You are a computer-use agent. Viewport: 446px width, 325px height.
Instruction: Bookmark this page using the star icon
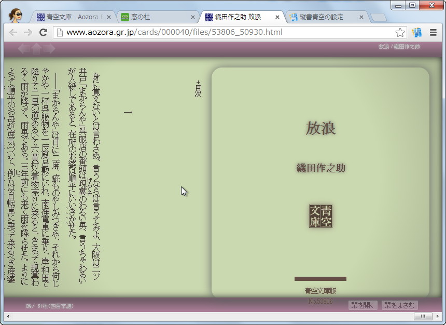400,32
